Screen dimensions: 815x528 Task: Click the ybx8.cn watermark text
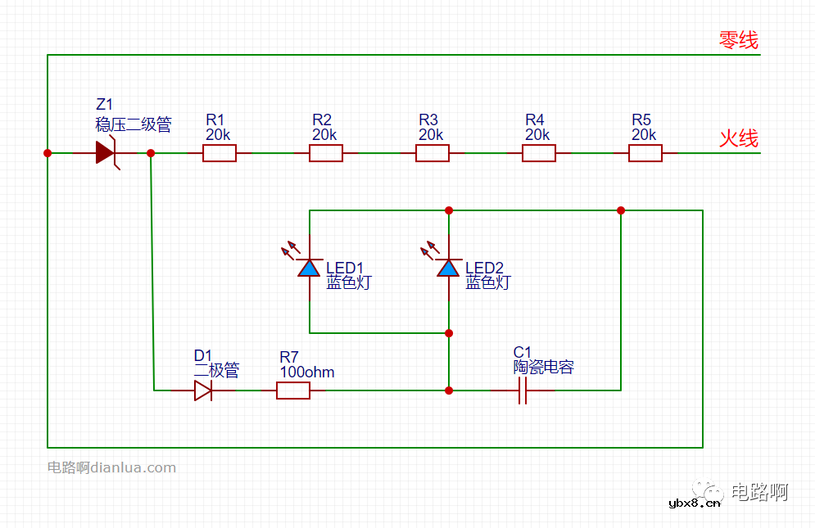pos(695,503)
